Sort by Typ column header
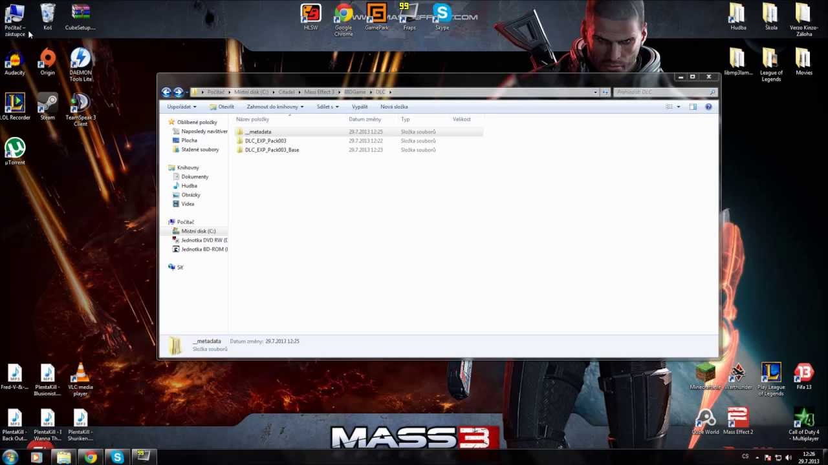Viewport: 828px width, 465px height. click(405, 119)
